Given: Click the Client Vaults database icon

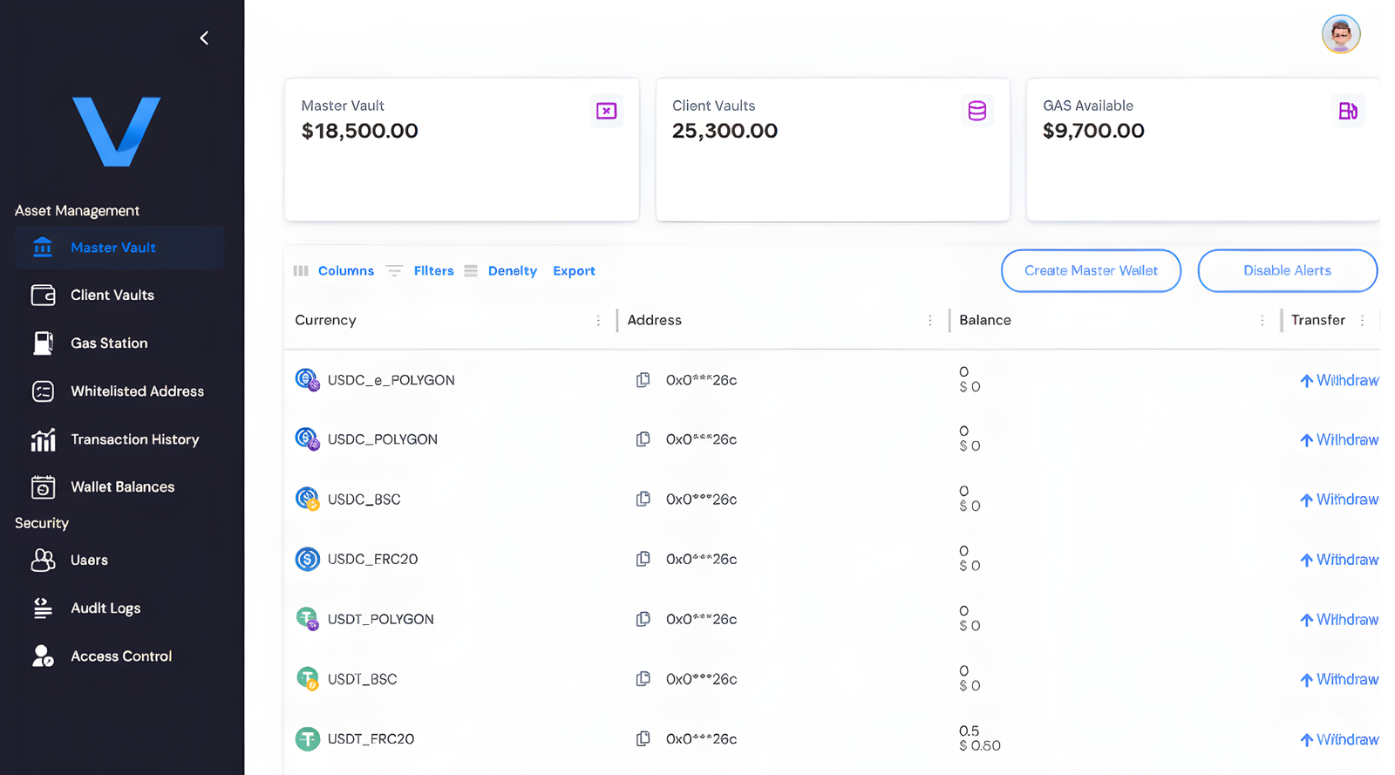Looking at the screenshot, I should coord(976,111).
